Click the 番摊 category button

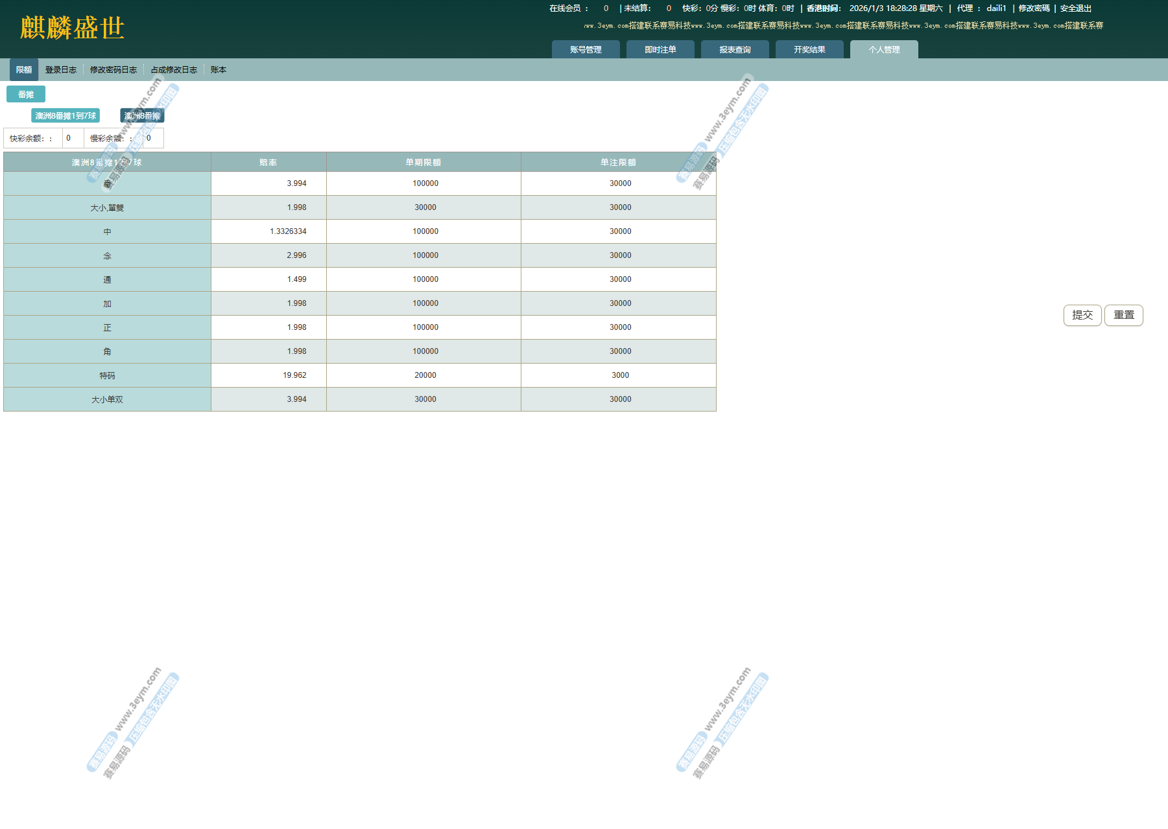point(26,95)
